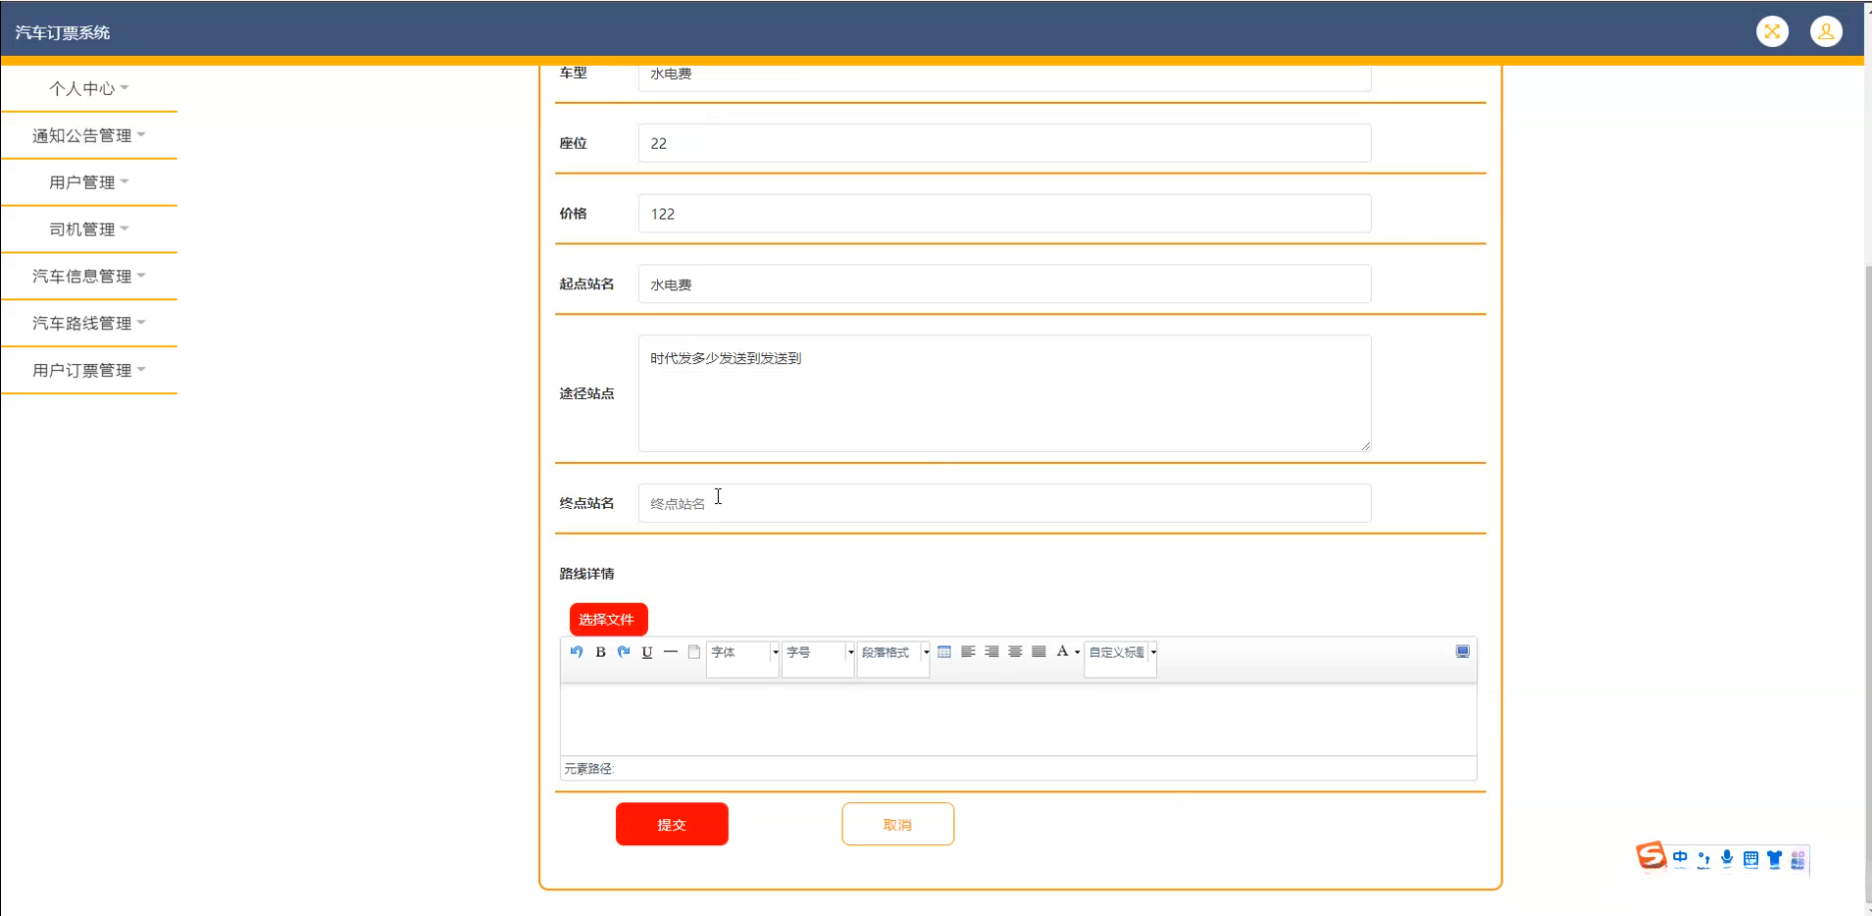
Task: Insert a table via the editor toolbar
Action: click(x=944, y=652)
